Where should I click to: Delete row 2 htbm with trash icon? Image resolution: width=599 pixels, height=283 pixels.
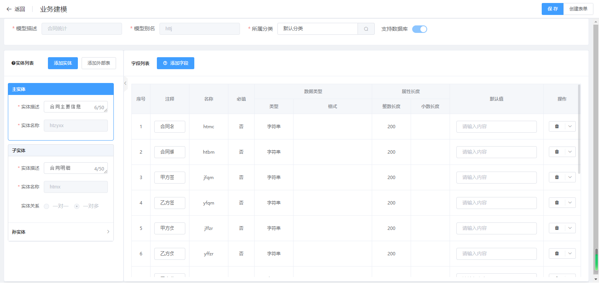point(557,152)
